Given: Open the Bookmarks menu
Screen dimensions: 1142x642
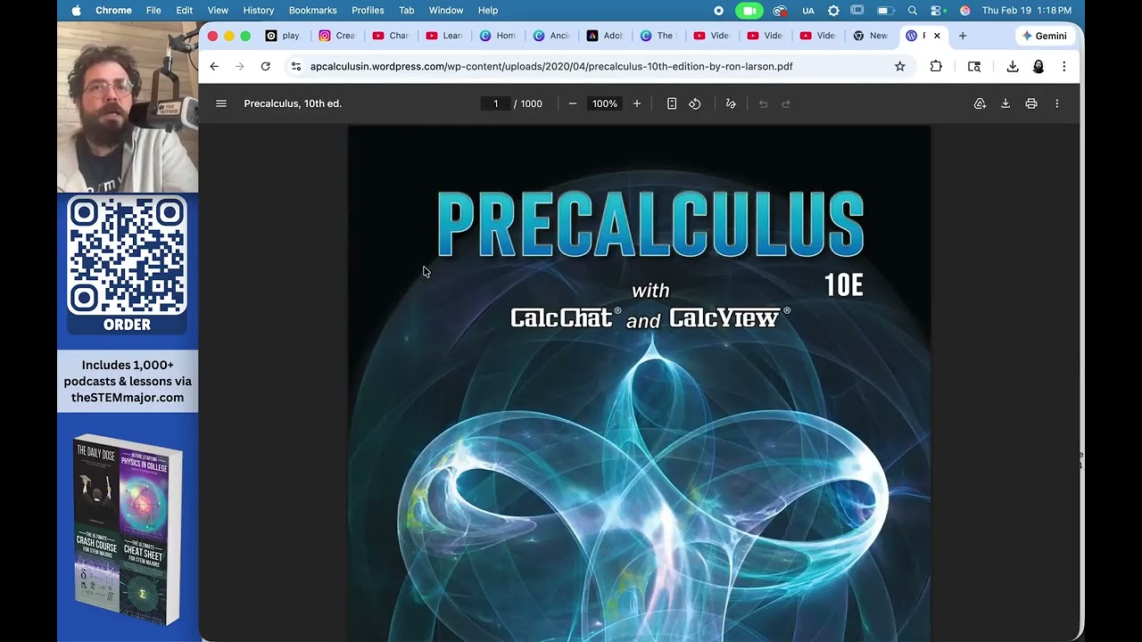Looking at the screenshot, I should (x=313, y=11).
